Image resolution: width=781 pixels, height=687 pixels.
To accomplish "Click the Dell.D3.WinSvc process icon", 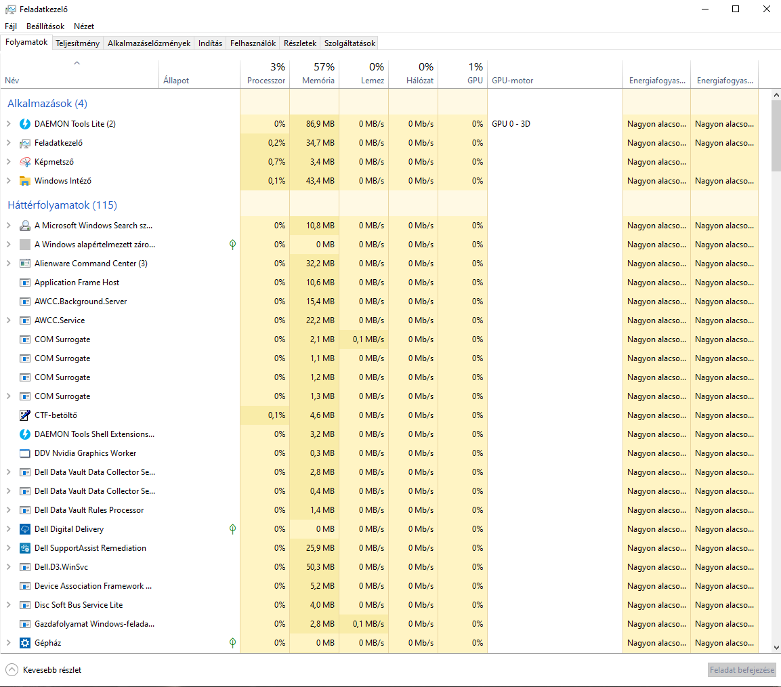I will 25,567.
